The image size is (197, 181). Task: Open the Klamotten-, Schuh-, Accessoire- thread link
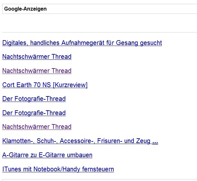tap(80, 141)
